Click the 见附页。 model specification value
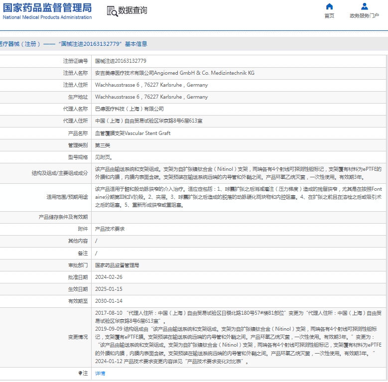 pos(104,157)
